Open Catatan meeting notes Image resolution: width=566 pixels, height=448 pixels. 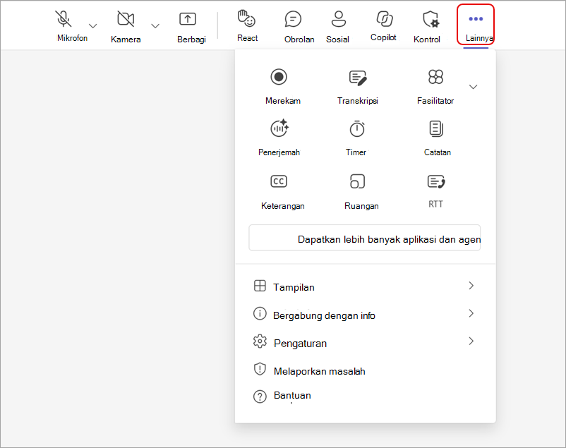coord(437,138)
